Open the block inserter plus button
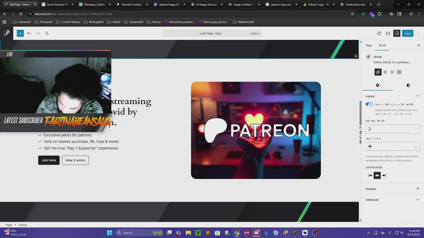The height and width of the screenshot is (238, 424). click(20, 33)
